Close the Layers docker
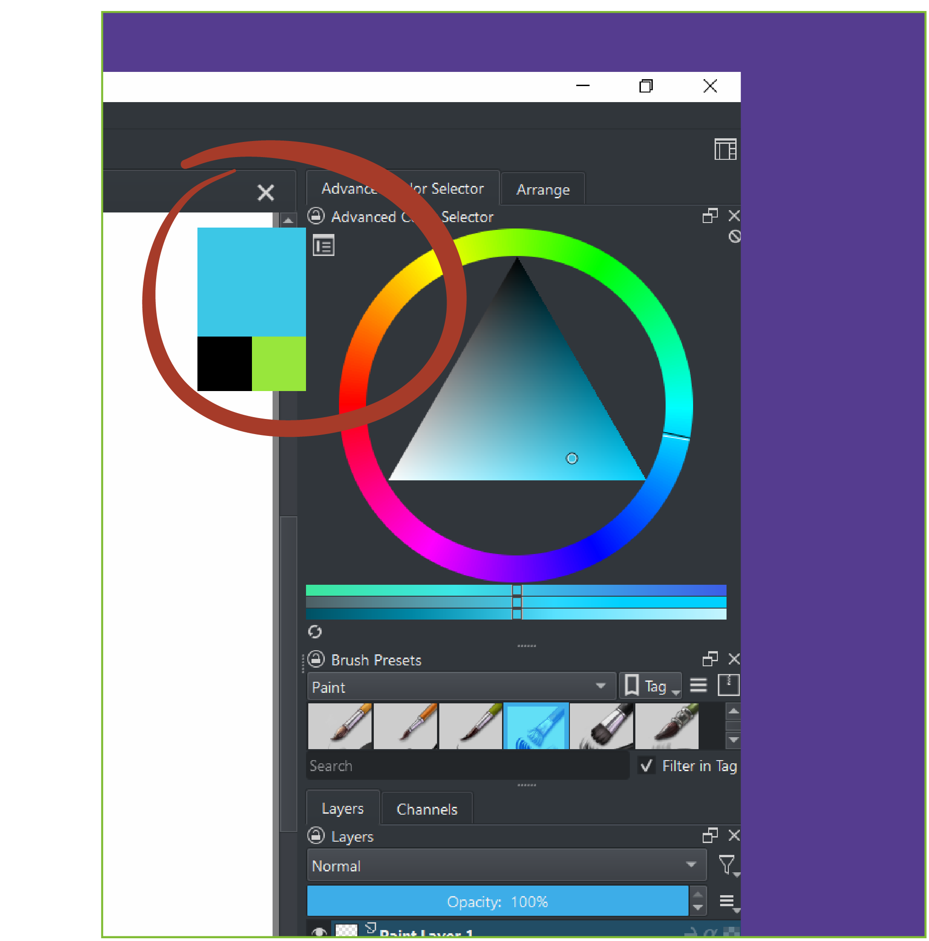The height and width of the screenshot is (941, 929). [734, 836]
